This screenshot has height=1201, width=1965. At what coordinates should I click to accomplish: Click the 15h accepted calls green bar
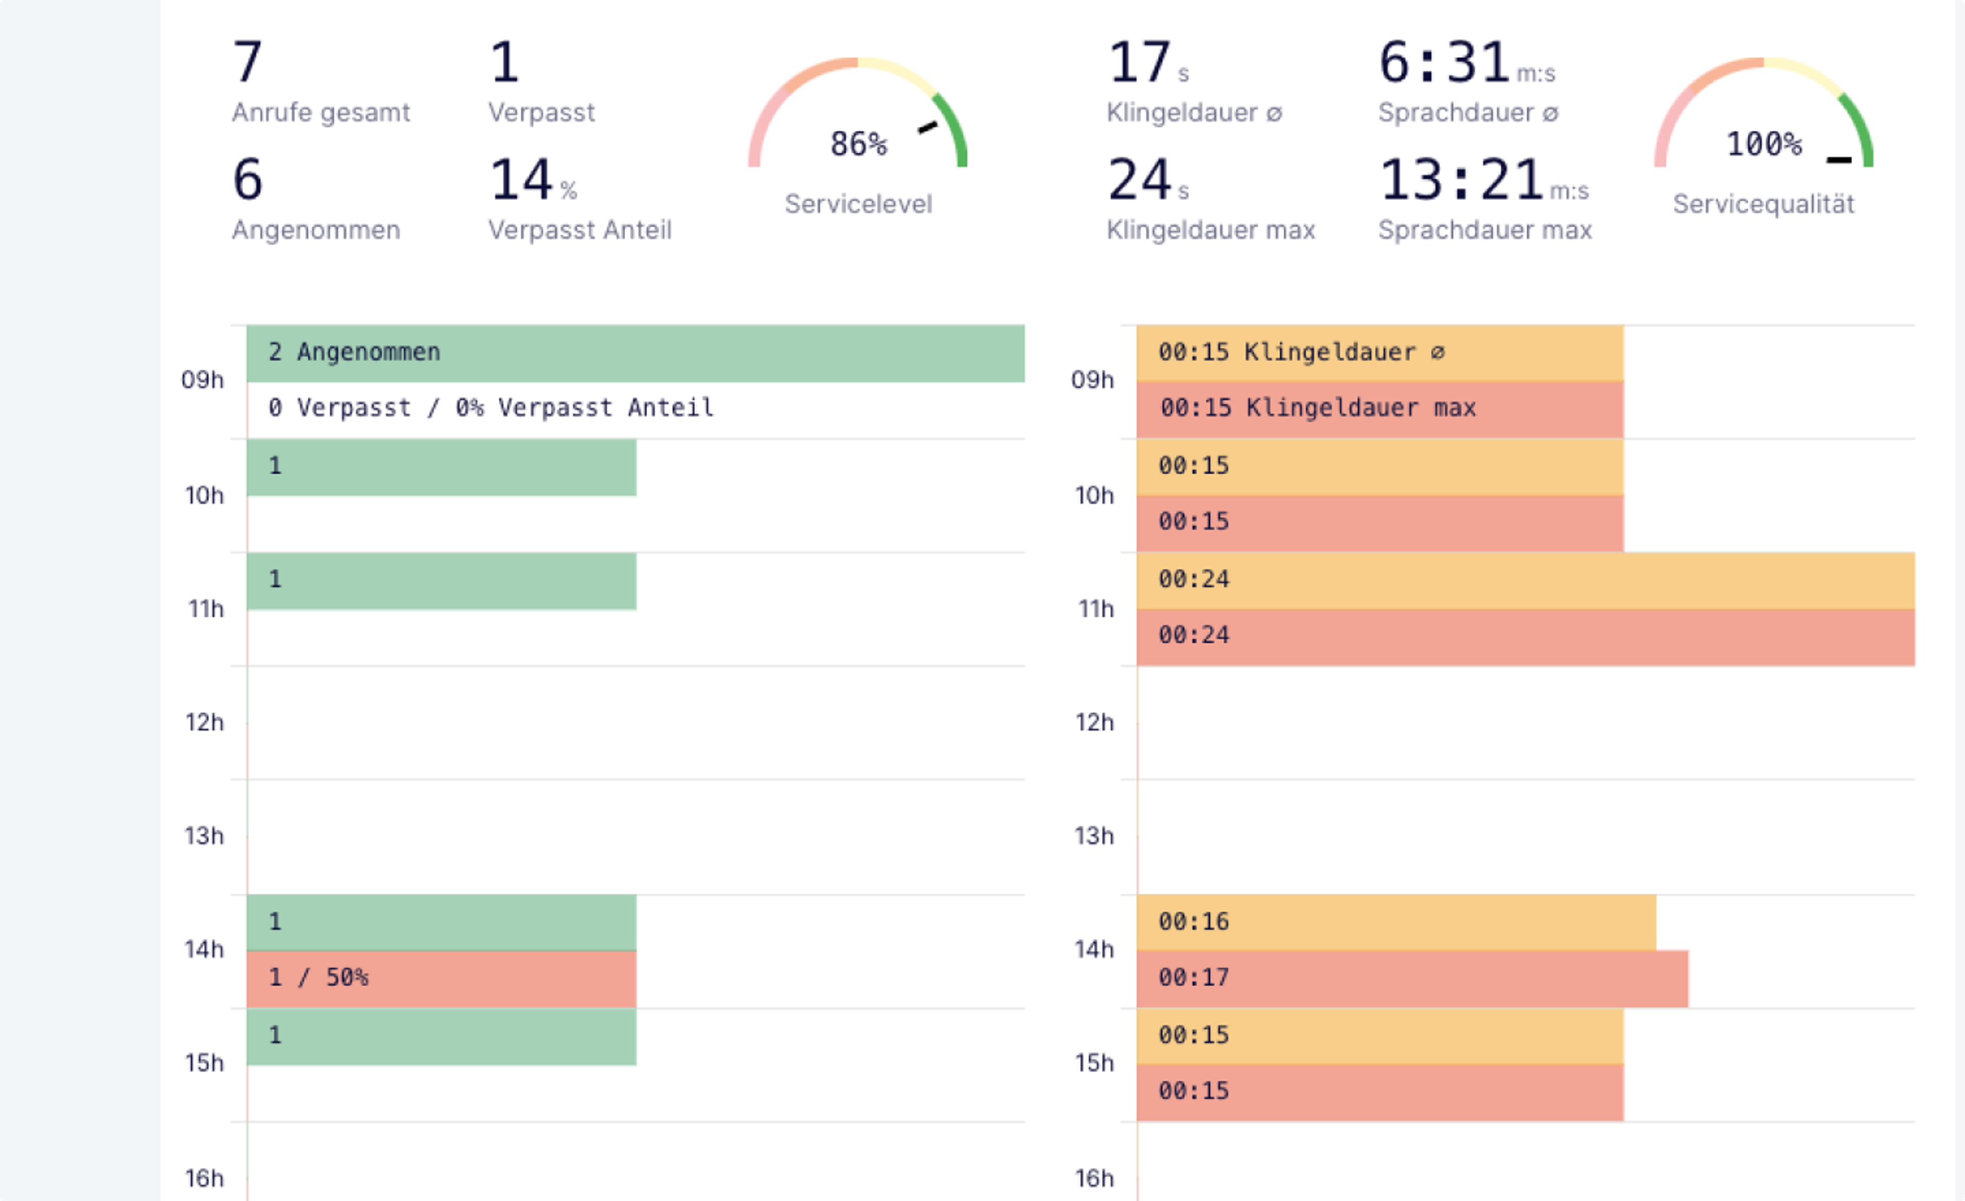(x=441, y=1036)
